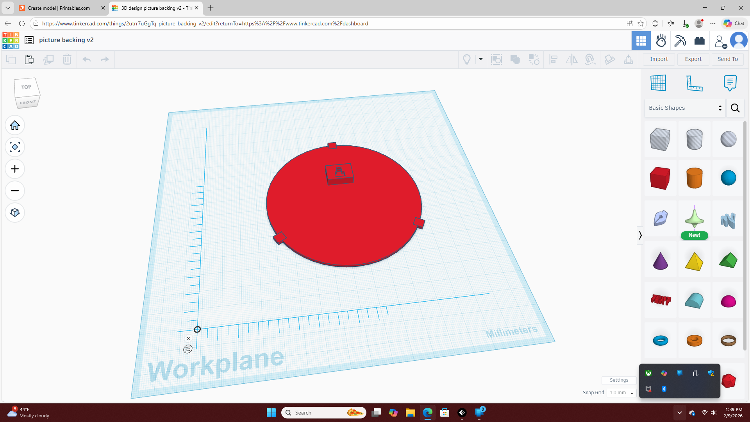Screen dimensions: 750x422
Task: Select the Ruler tool
Action: [x=695, y=83]
